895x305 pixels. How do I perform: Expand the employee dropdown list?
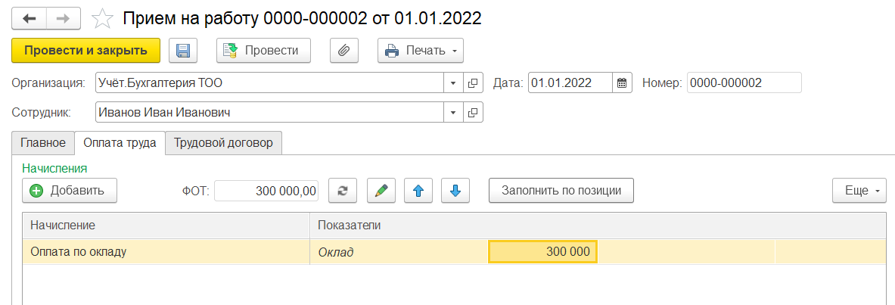point(453,113)
